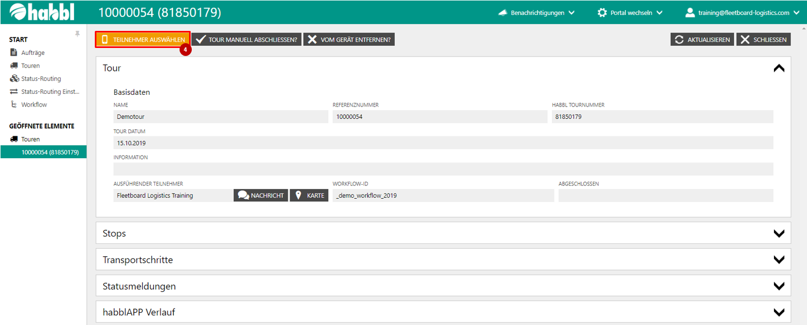807x325 pixels.
Task: Expand the Transportschritte section
Action: [779, 259]
